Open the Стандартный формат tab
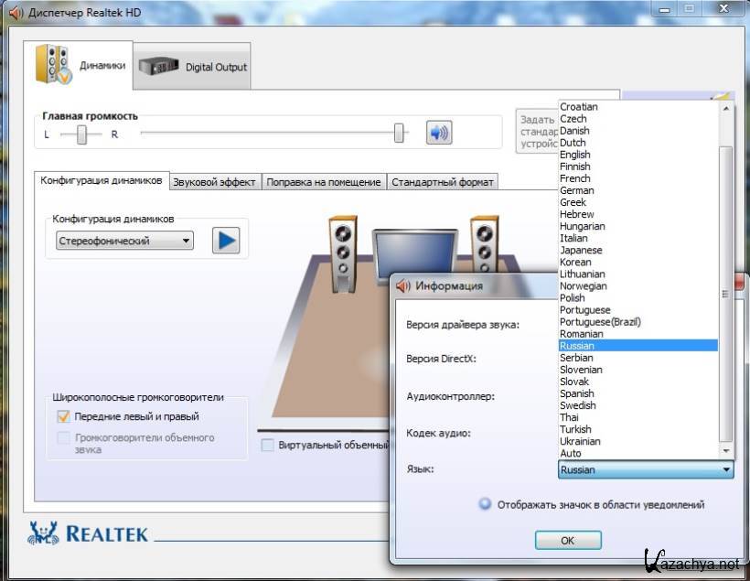Viewport: 750px width, 581px height. pyautogui.click(x=443, y=182)
